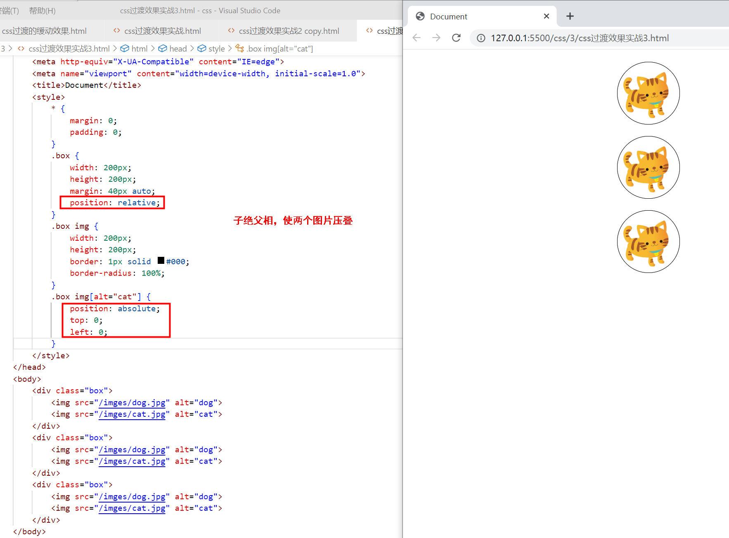Close the Document browser tab

click(547, 16)
